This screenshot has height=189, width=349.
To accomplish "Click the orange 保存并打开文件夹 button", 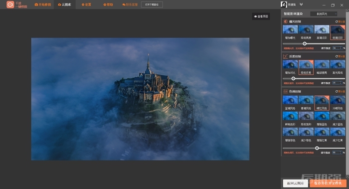I will pos(328,183).
